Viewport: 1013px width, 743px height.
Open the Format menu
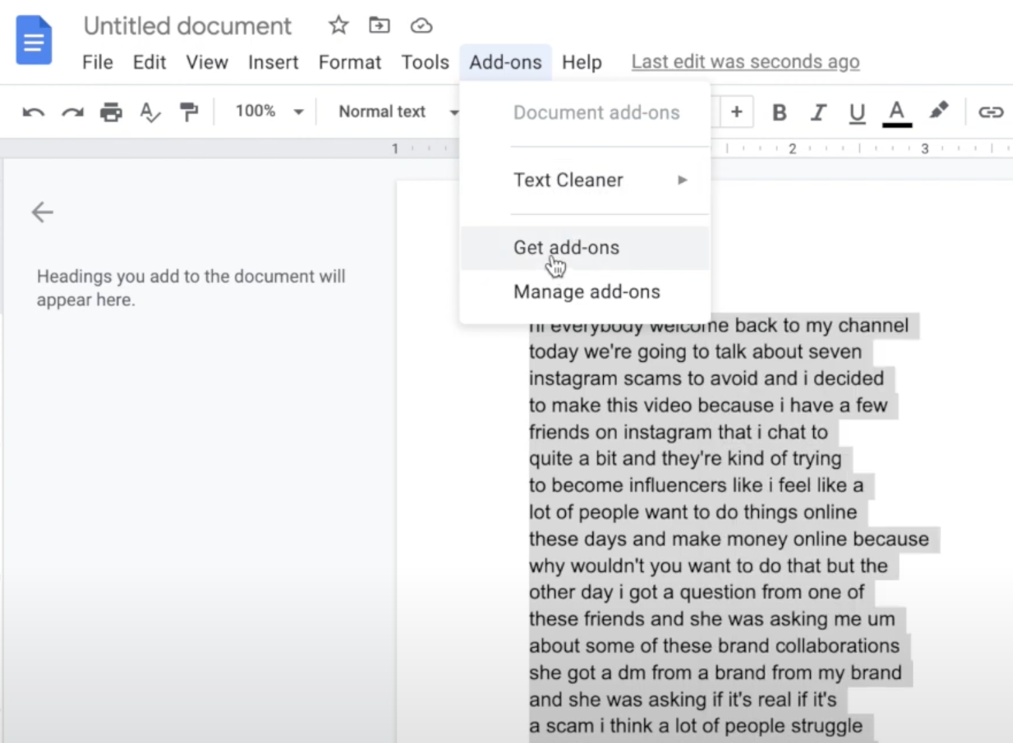(349, 62)
